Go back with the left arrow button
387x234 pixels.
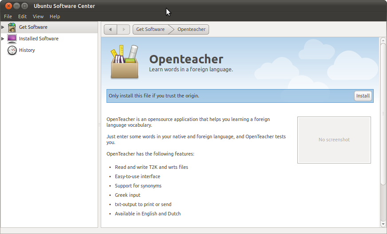click(x=111, y=29)
